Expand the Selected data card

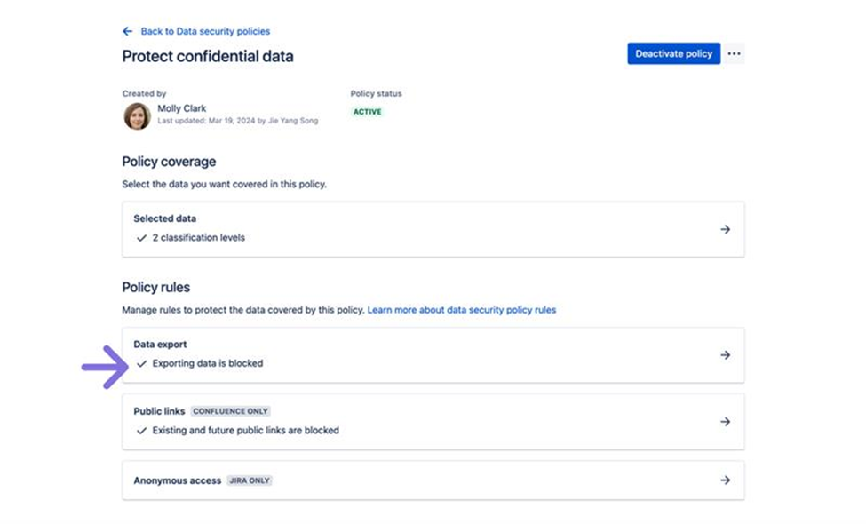click(x=433, y=228)
